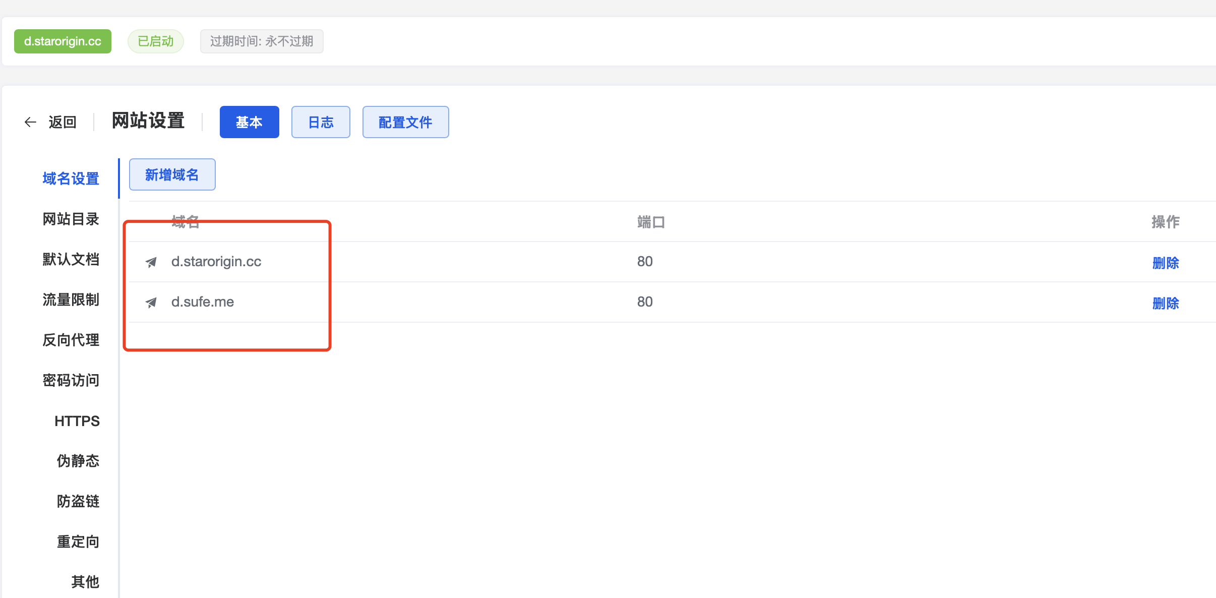The image size is (1216, 598).
Task: Open HTTPS settings
Action: coord(77,421)
